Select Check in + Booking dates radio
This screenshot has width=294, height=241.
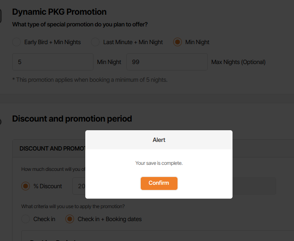pos(70,219)
